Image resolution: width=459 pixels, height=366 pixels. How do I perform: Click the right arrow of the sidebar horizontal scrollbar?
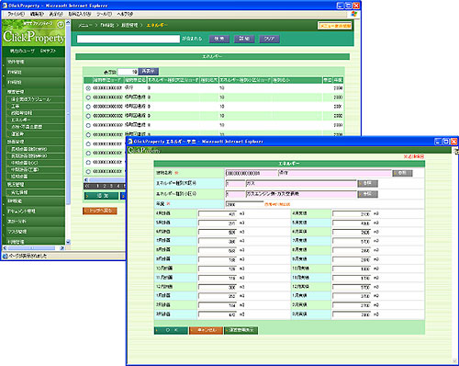click(62, 247)
